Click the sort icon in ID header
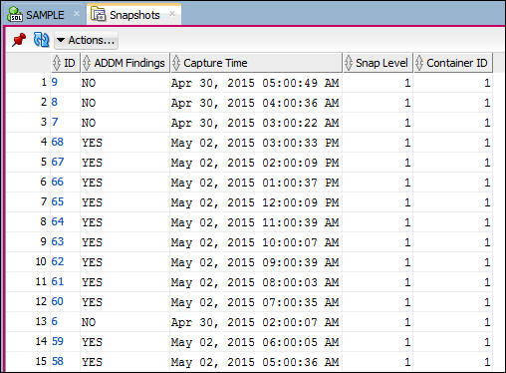Image resolution: width=506 pixels, height=373 pixels. [x=57, y=63]
